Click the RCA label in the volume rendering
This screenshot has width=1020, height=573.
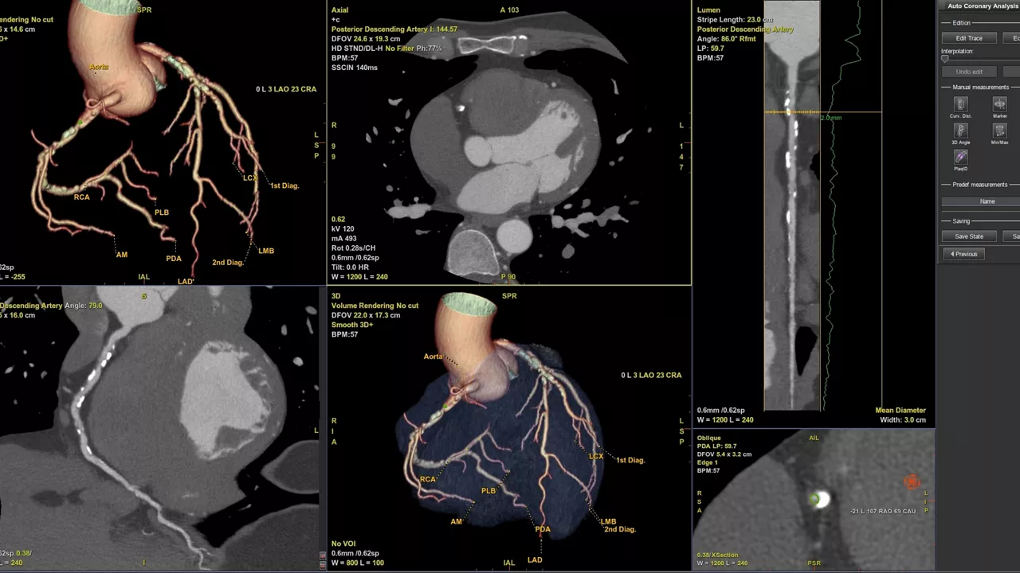(x=427, y=479)
